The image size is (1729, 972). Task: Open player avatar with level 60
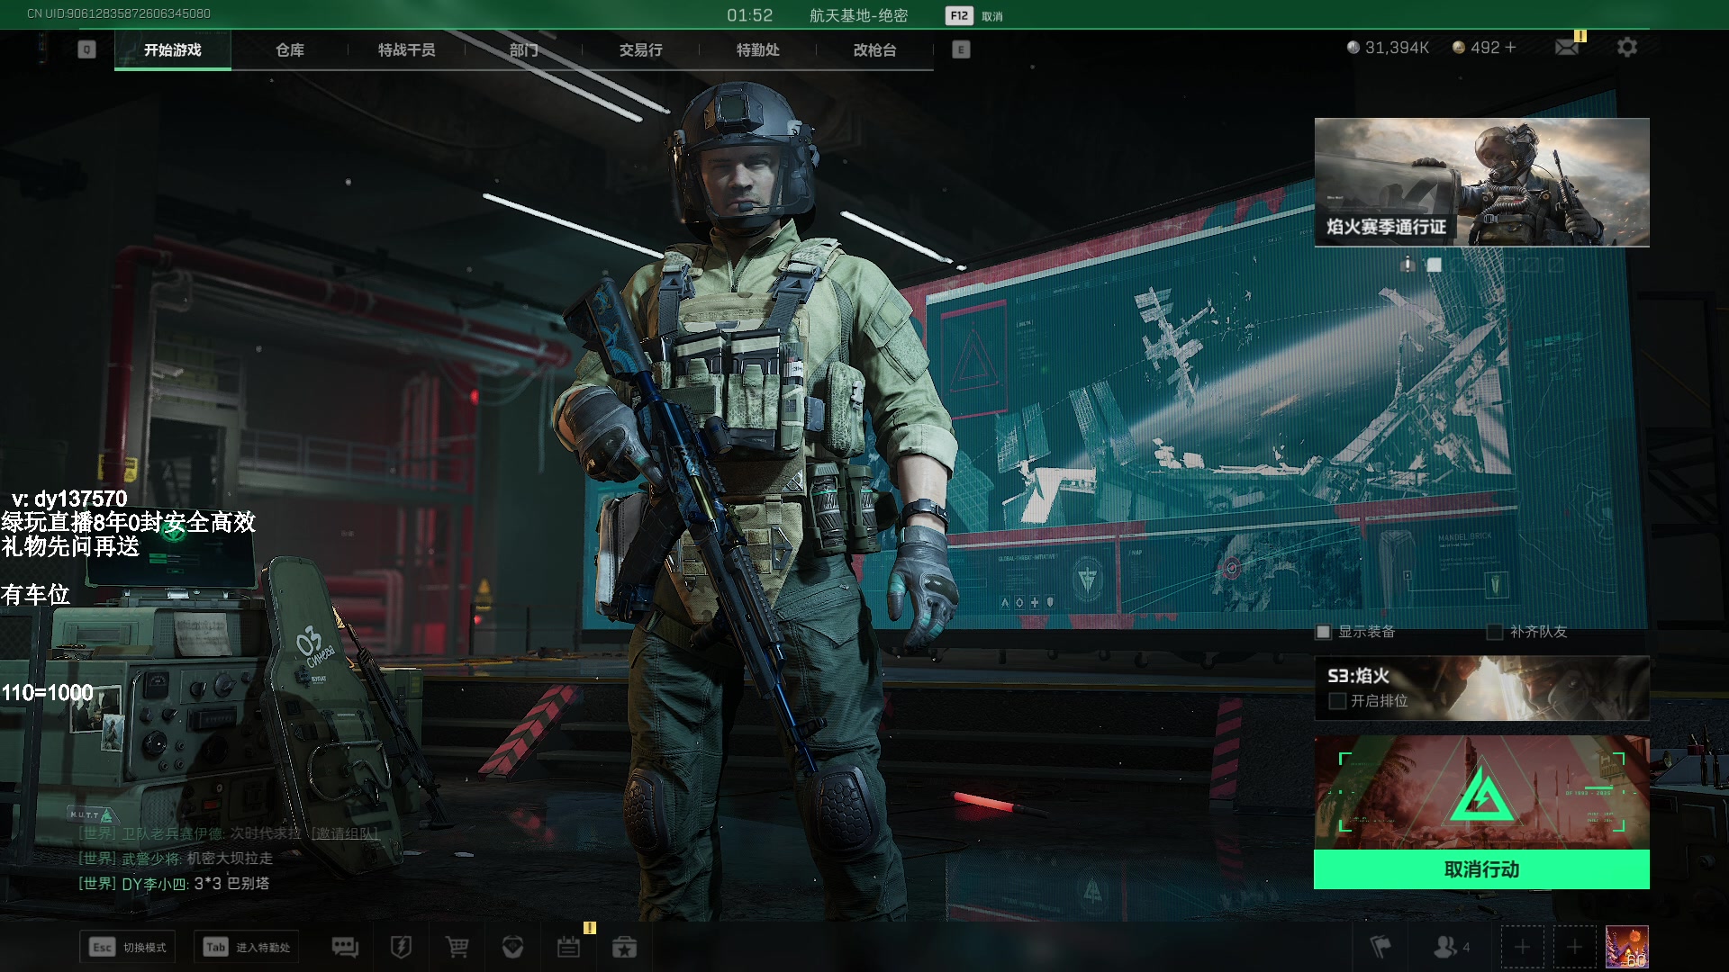tap(1627, 947)
